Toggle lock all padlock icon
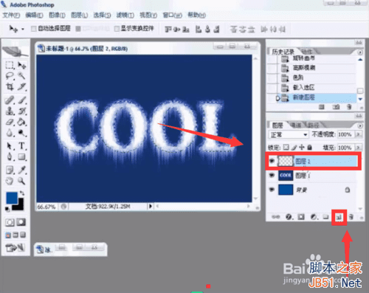 pyautogui.click(x=310, y=147)
